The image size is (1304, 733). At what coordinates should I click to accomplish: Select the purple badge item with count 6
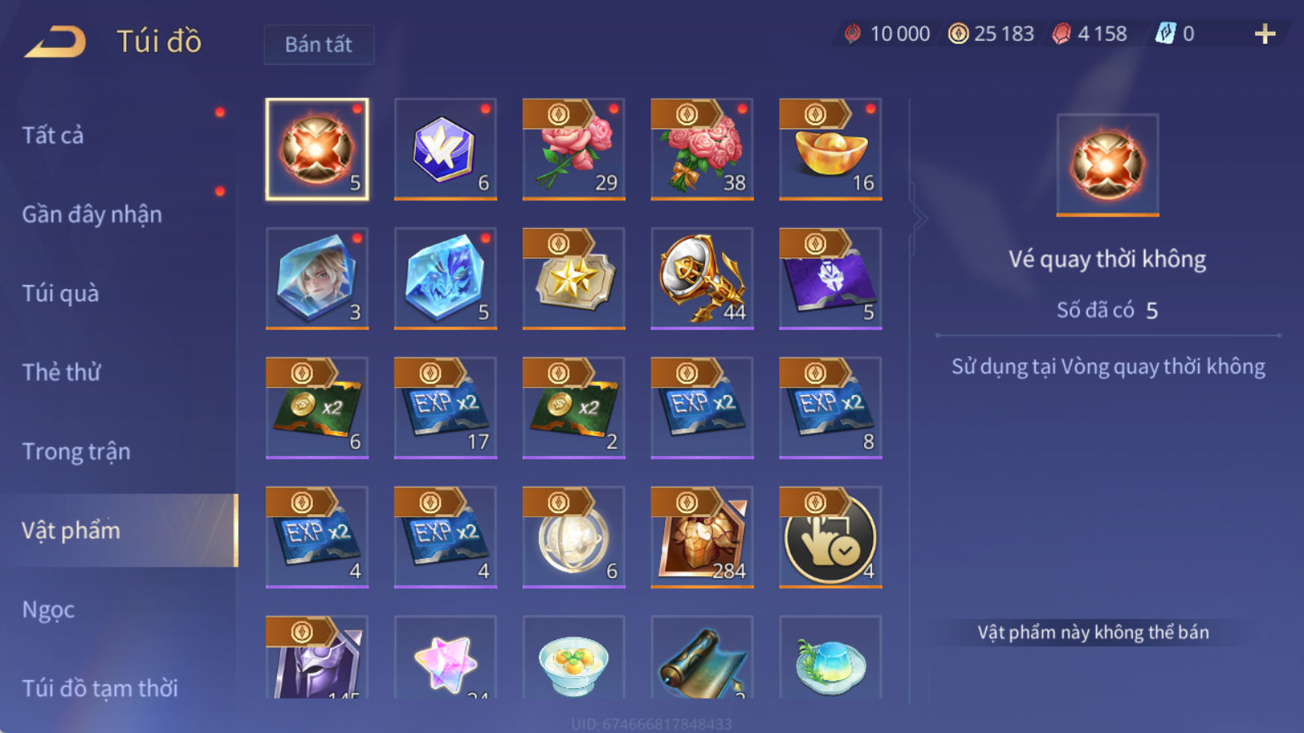(x=445, y=149)
